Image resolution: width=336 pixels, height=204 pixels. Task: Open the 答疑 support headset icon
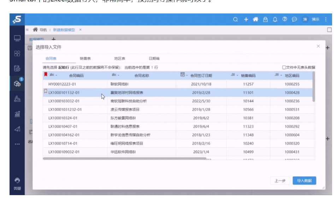coord(17,180)
